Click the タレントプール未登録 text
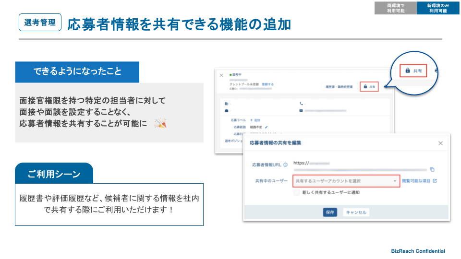Screen dimensions: 461x259 click(x=244, y=84)
